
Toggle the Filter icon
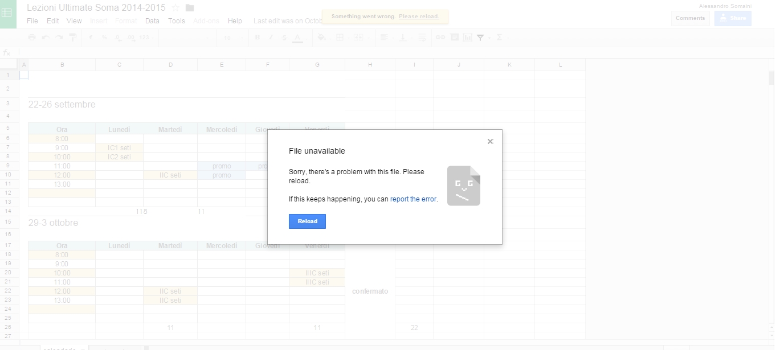(481, 38)
